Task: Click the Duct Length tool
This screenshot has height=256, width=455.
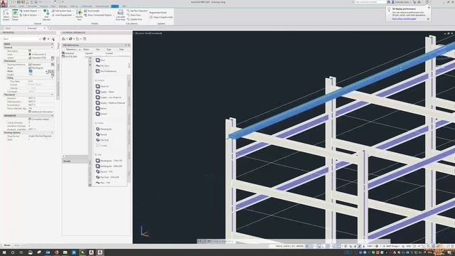Action: click(92, 11)
